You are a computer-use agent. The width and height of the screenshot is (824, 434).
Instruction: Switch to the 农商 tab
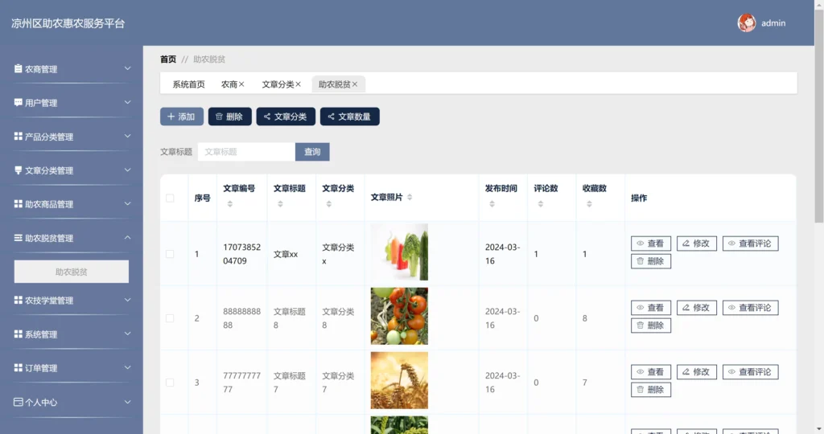229,84
